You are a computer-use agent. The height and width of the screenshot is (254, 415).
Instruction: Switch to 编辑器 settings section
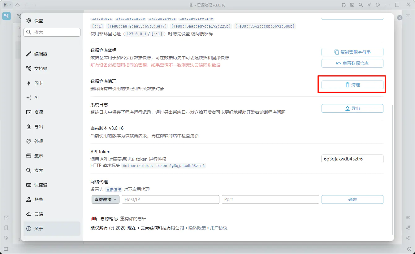(x=52, y=54)
